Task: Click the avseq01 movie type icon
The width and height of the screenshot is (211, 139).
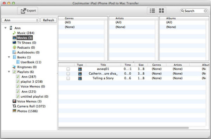Action: click(80, 69)
